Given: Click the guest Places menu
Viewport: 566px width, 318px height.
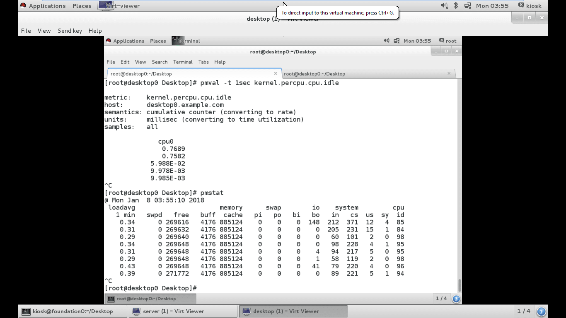Looking at the screenshot, I should 158,41.
